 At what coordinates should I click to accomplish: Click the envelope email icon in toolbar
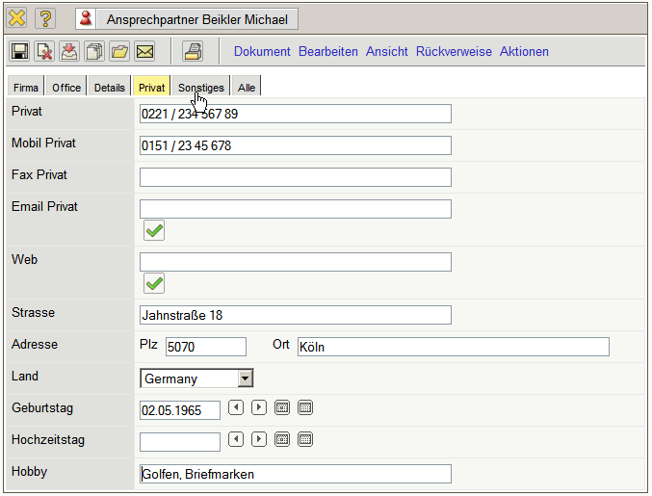point(144,52)
